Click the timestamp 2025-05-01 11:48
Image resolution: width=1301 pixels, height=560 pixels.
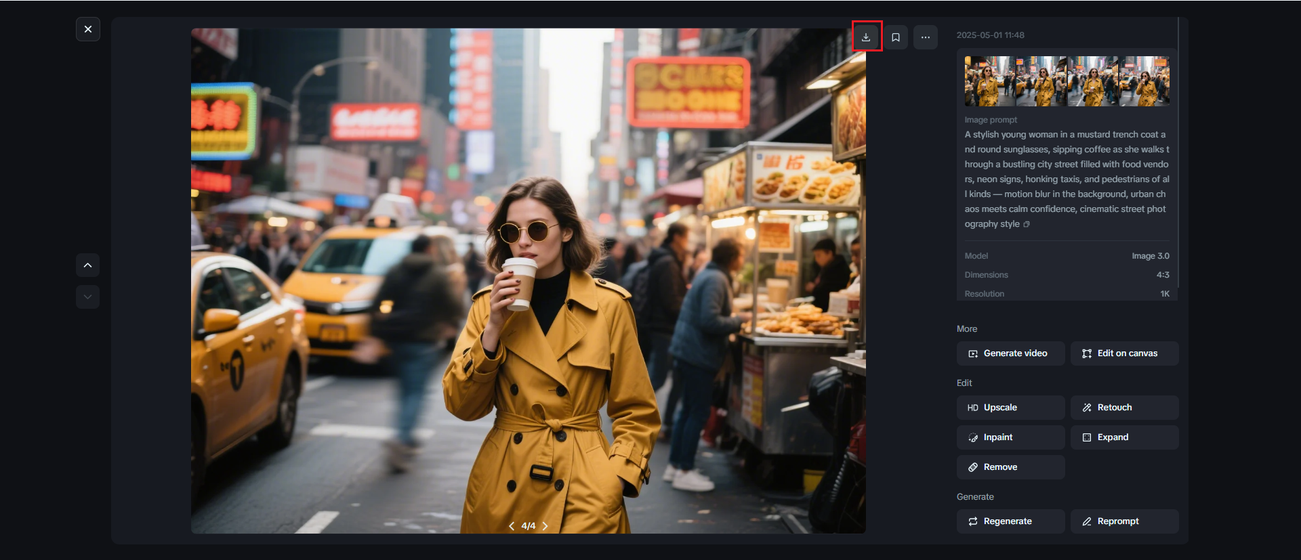990,35
